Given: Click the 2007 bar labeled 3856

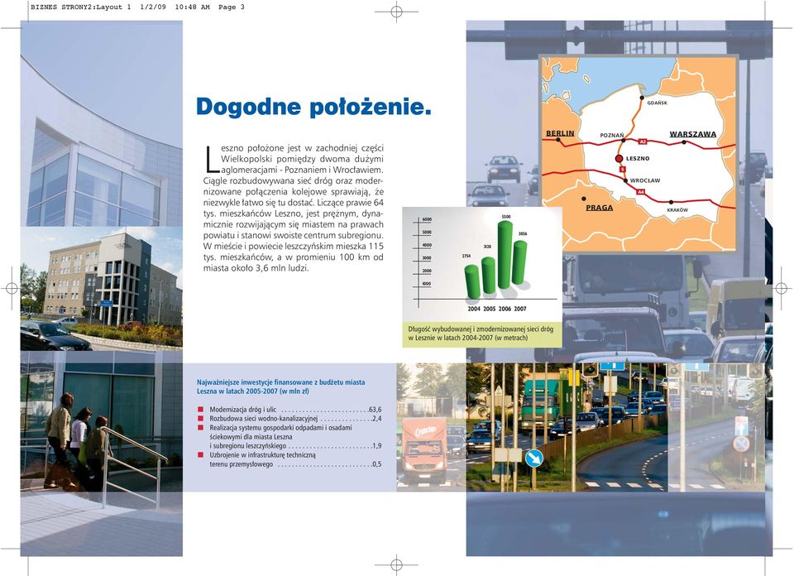Looking at the screenshot, I should coord(519,262).
